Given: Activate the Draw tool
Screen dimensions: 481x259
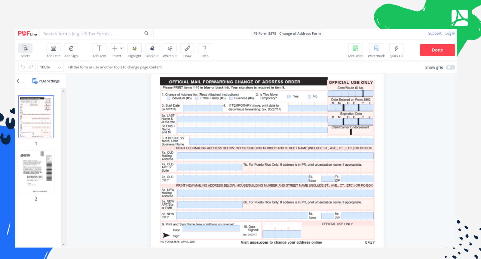Looking at the screenshot, I should 187,48.
